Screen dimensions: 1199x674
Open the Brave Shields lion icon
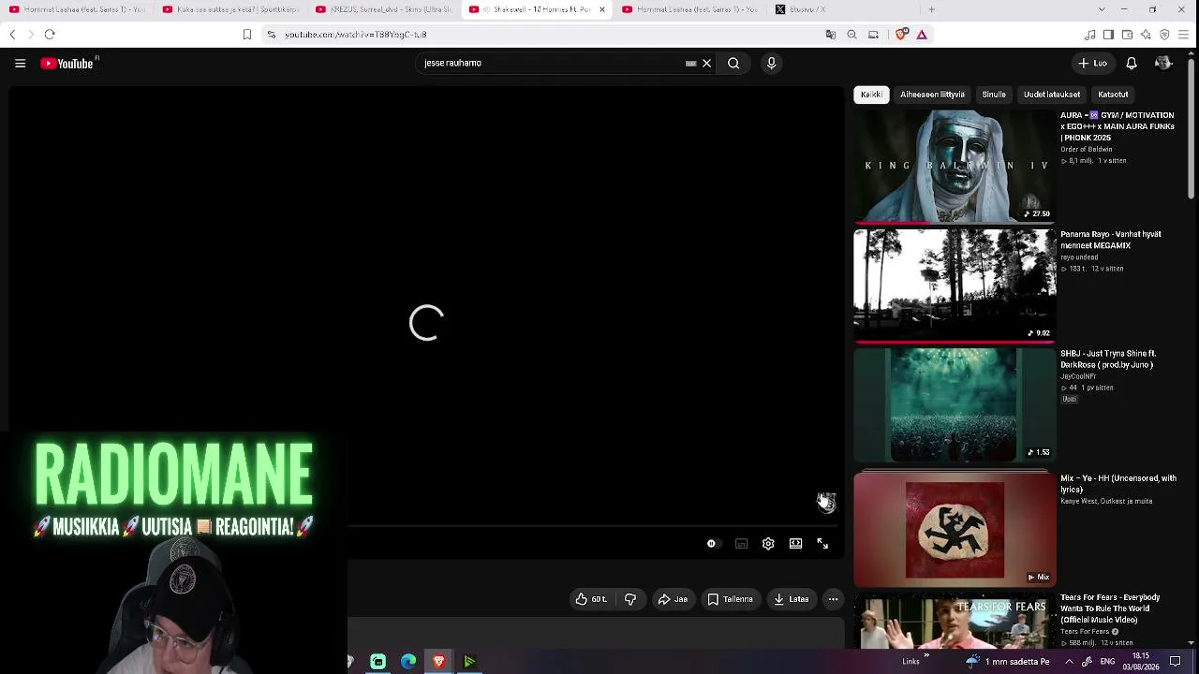click(x=901, y=35)
